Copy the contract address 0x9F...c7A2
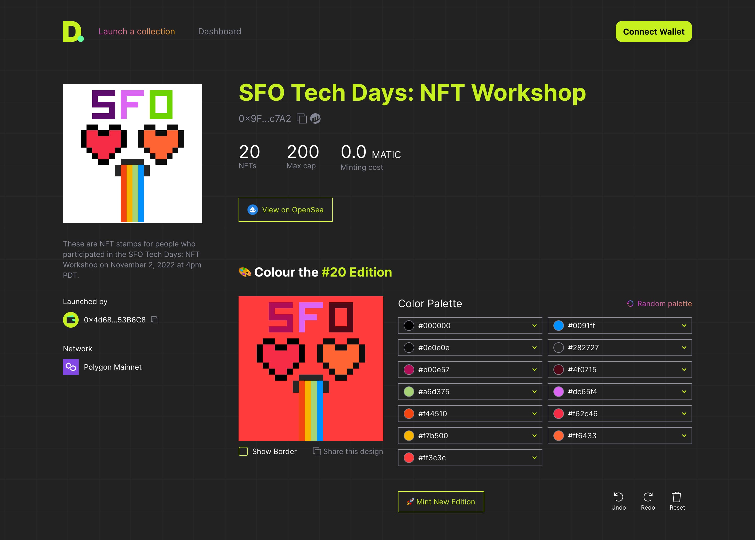This screenshot has width=755, height=540. click(x=301, y=118)
